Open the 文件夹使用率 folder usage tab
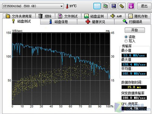152x114 pixels. pos(19,16)
